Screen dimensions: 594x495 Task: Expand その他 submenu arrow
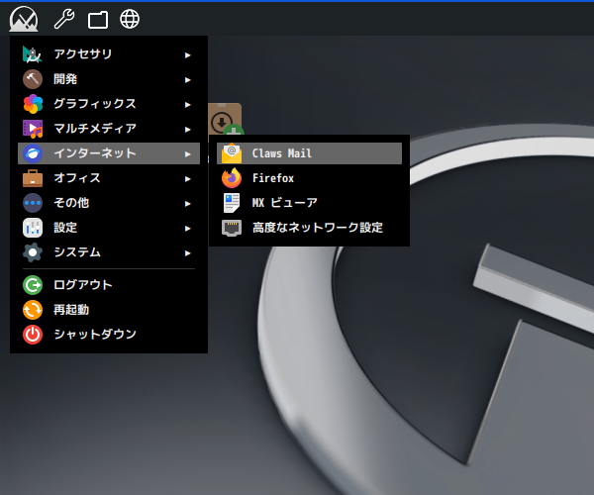pos(187,204)
